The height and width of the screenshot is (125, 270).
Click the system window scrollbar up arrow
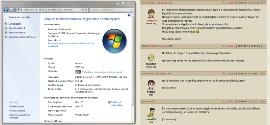[x=132, y=15]
